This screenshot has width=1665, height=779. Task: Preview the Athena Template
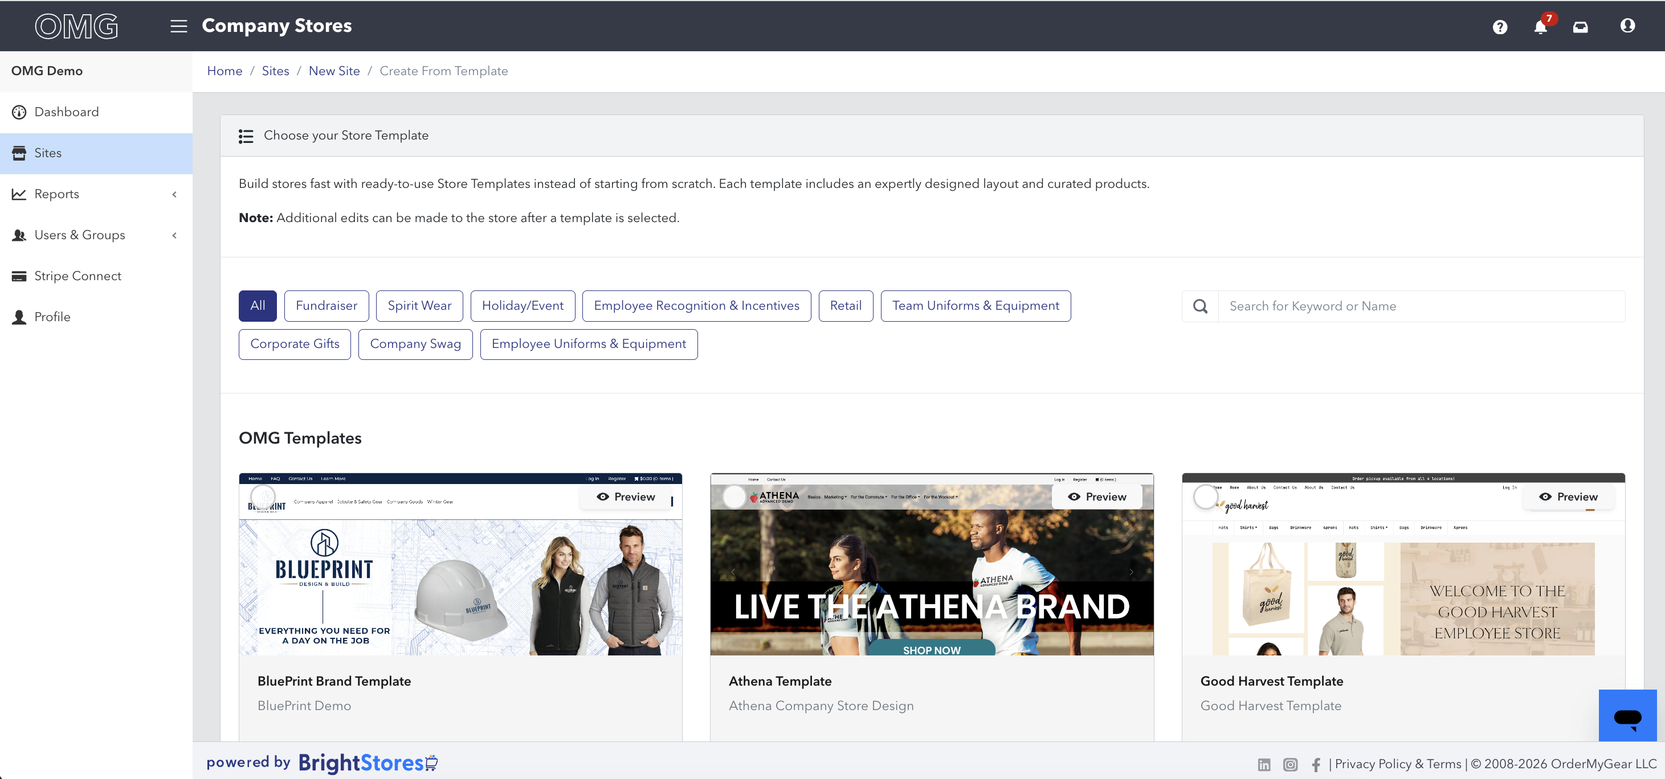click(1097, 497)
